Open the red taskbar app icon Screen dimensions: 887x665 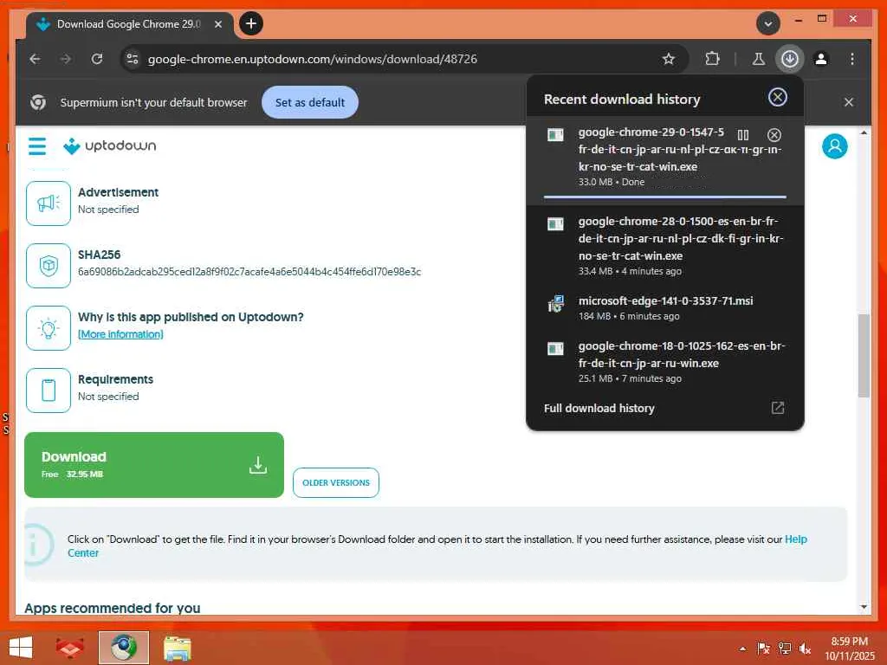[70, 648]
